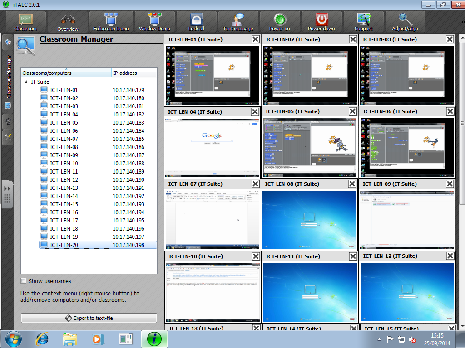Start a Fullscreen Demo
The width and height of the screenshot is (465, 348).
111,22
